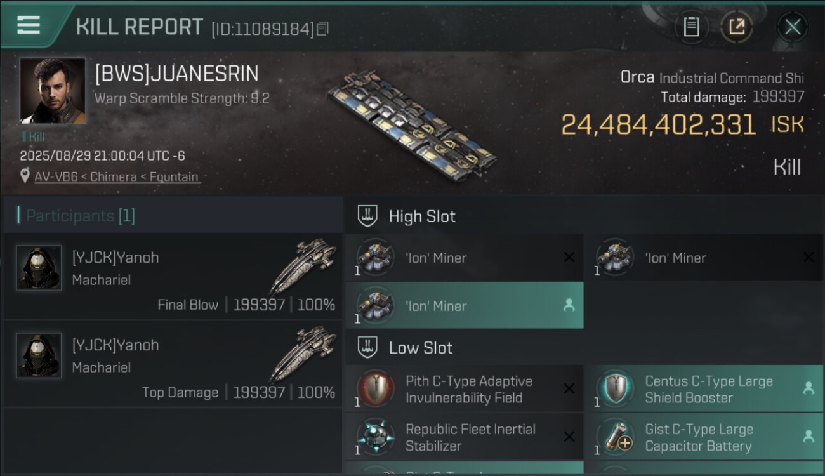Click the High Slot section header
Screen dimensions: 825x476
pos(422,216)
